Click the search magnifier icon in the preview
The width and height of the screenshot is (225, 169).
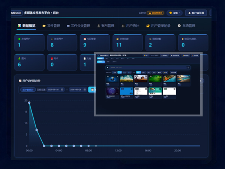point(108,68)
